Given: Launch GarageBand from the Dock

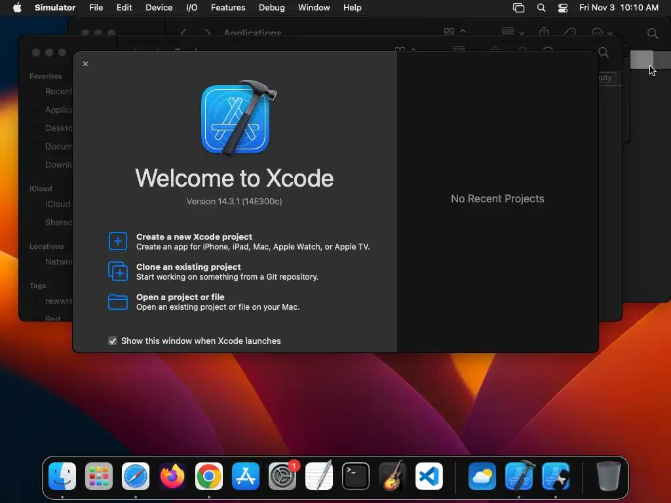Looking at the screenshot, I should (x=393, y=475).
